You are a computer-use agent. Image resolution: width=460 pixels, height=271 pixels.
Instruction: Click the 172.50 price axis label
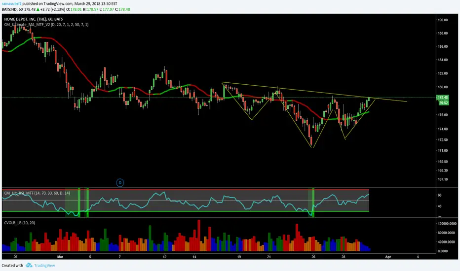point(443,140)
